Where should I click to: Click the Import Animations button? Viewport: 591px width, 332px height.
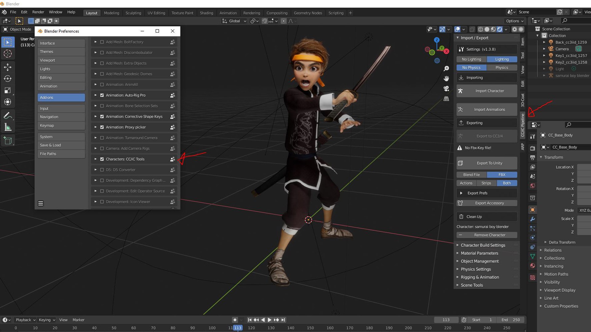click(487, 110)
